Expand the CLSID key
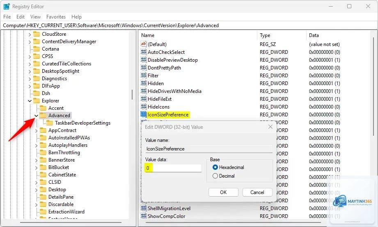Image resolution: width=378 pixels, height=227 pixels. click(36, 183)
